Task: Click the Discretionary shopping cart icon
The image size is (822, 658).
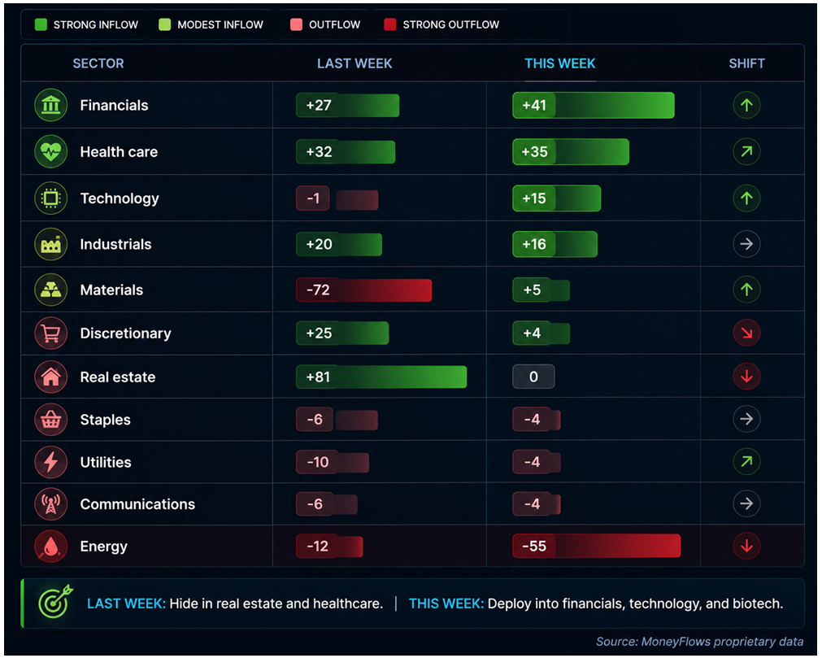Action: 51,333
